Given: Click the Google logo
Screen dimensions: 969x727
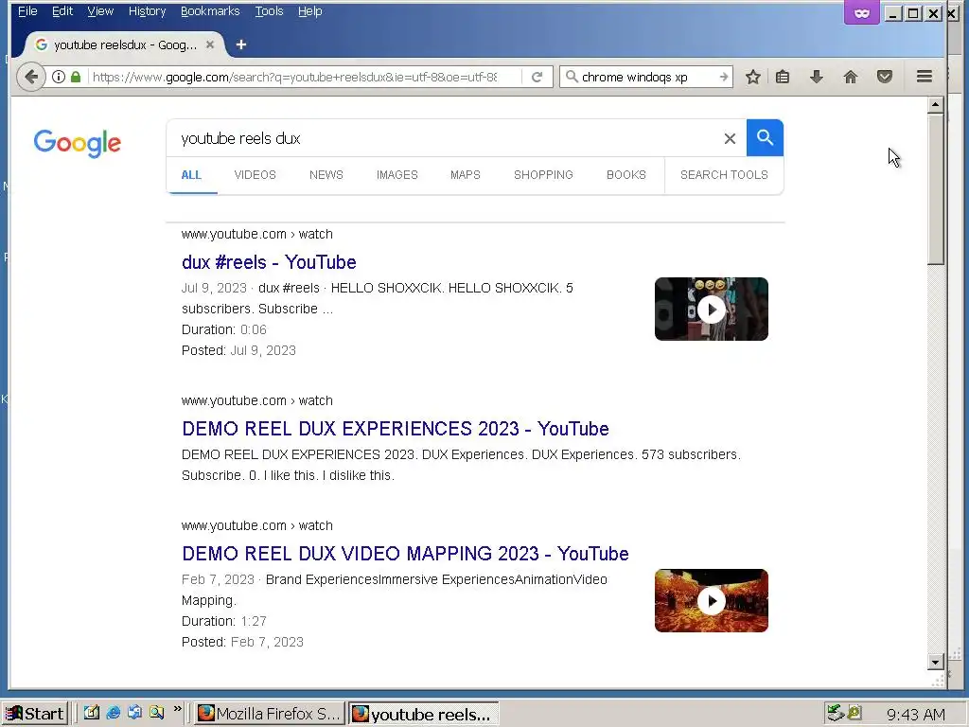Looking at the screenshot, I should coord(78,144).
